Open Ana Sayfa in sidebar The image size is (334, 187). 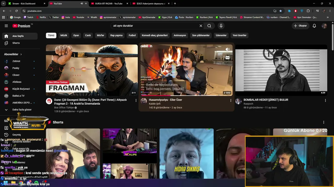click(20, 36)
